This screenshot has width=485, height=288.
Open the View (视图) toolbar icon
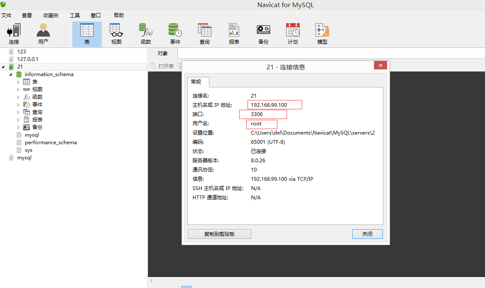pyautogui.click(x=116, y=34)
